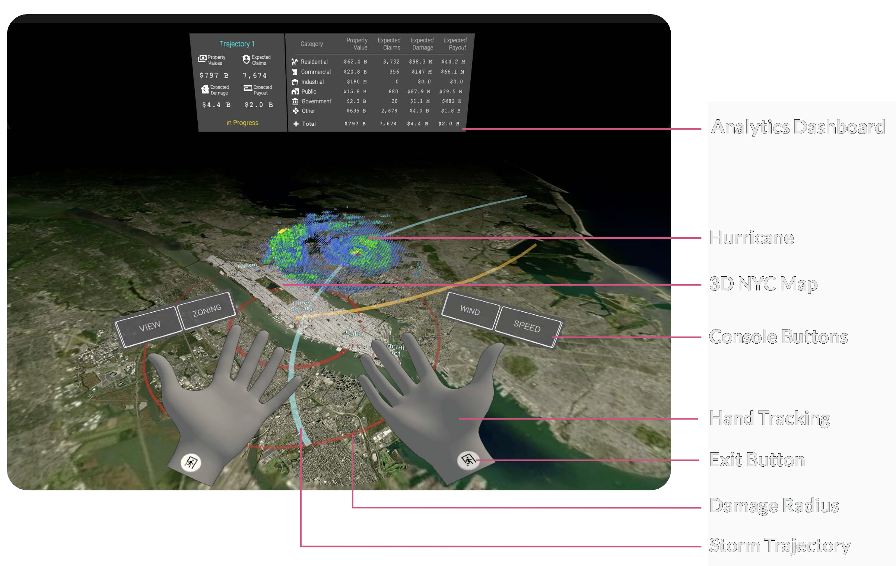
Task: Select the Trajectory 1 panel title
Action: pos(237,44)
